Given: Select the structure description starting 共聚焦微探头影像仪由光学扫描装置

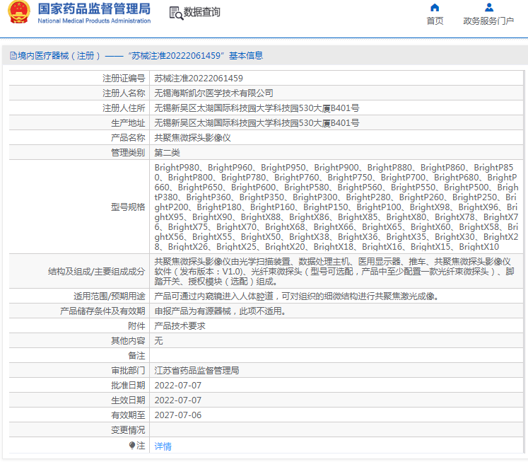Looking at the screenshot, I should [x=334, y=271].
